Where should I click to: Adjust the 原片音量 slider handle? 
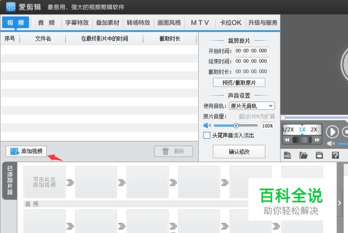point(236,125)
